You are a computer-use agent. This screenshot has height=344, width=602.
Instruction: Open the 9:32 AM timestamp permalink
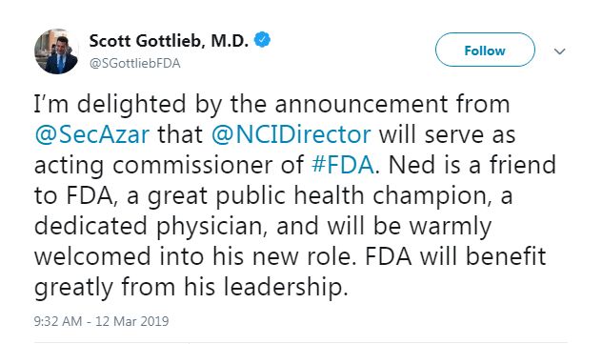point(57,321)
